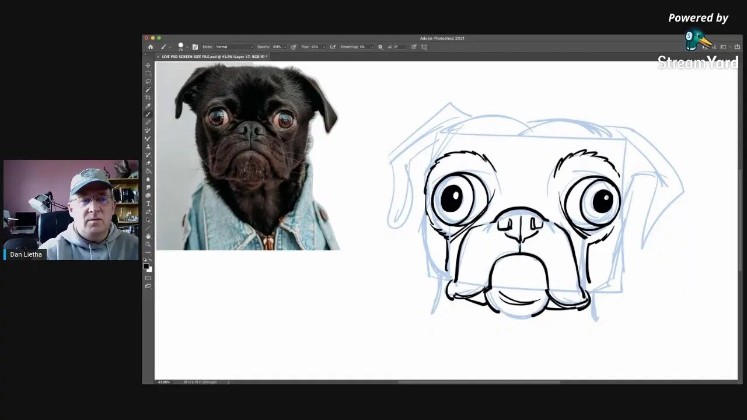
Task: Go to the Photoshop Home screen
Action: tap(151, 47)
